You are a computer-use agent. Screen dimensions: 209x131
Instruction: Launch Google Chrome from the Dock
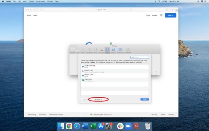(69, 126)
